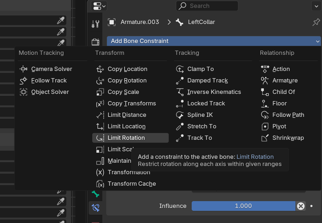The height and width of the screenshot is (223, 322).
Task: Add a Copy Rotation constraint
Action: pyautogui.click(x=130, y=80)
